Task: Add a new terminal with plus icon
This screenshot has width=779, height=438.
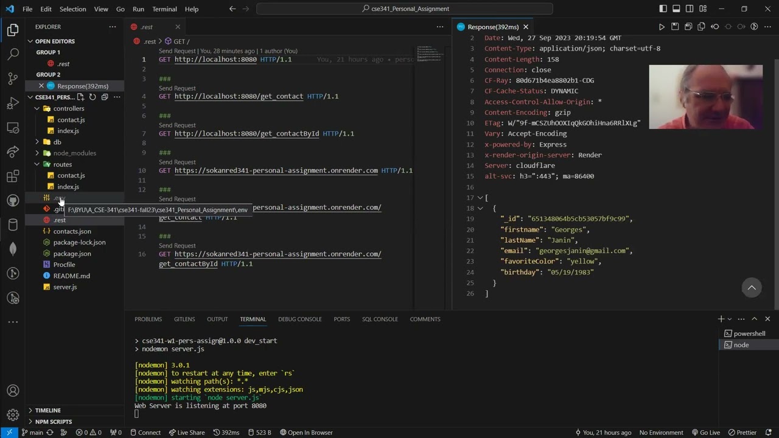Action: (721, 319)
